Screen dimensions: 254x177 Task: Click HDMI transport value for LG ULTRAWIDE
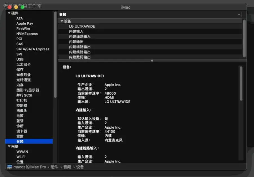point(109,98)
